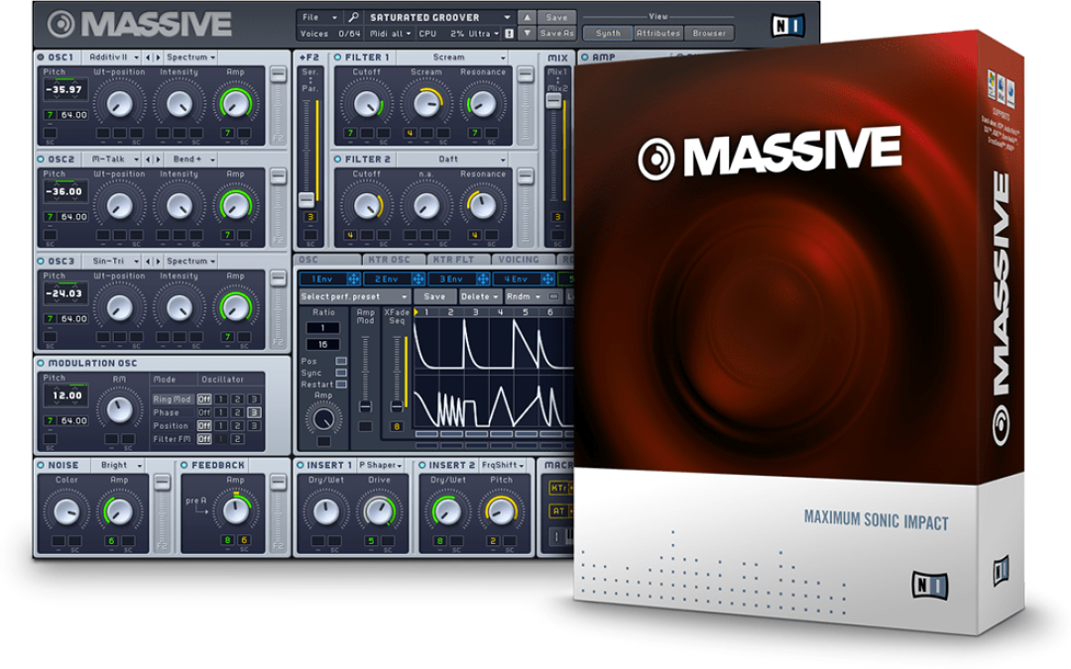Open OSC2 M-Talk wavetable dropdown
This screenshot has height=669, width=1071.
113,159
